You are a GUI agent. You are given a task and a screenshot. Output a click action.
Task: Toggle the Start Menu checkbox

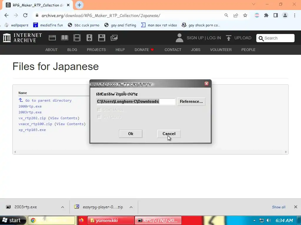tap(99, 110)
